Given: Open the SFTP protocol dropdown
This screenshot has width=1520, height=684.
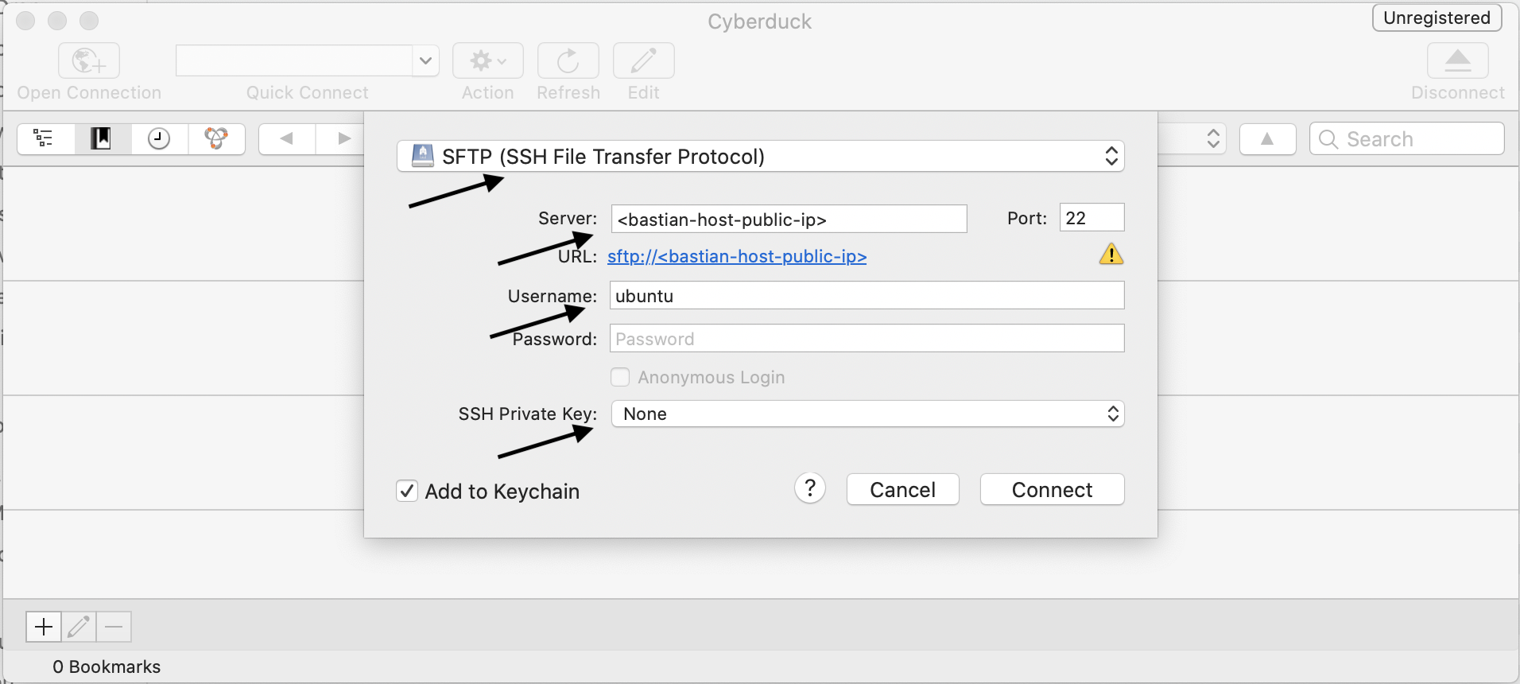Looking at the screenshot, I should [761, 156].
